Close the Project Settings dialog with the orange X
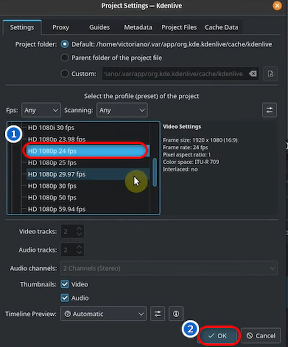Image resolution: width=288 pixels, height=347 pixels. pos(277,6)
